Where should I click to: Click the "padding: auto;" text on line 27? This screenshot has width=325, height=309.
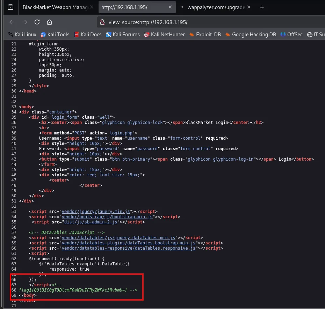pos(57,75)
